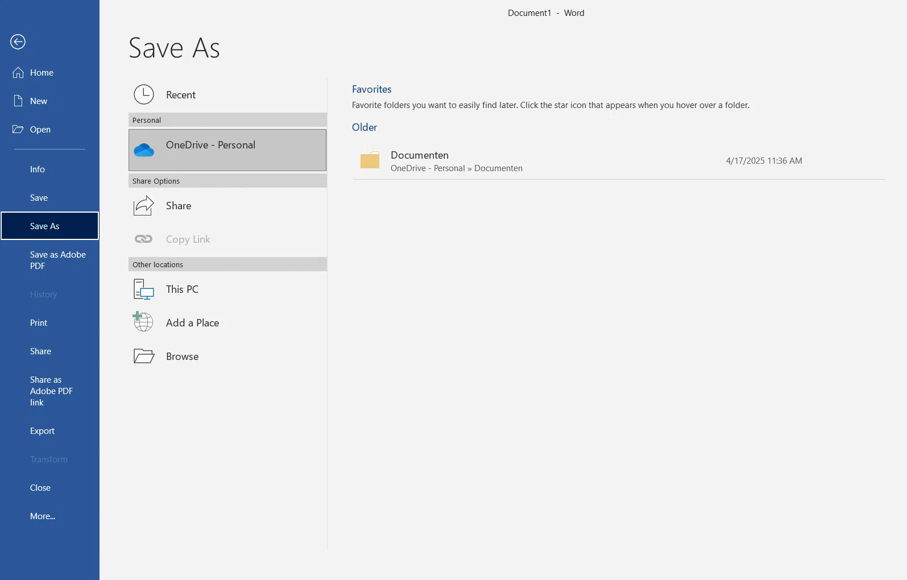Click the Share arrow icon
907x580 pixels.
click(x=144, y=205)
